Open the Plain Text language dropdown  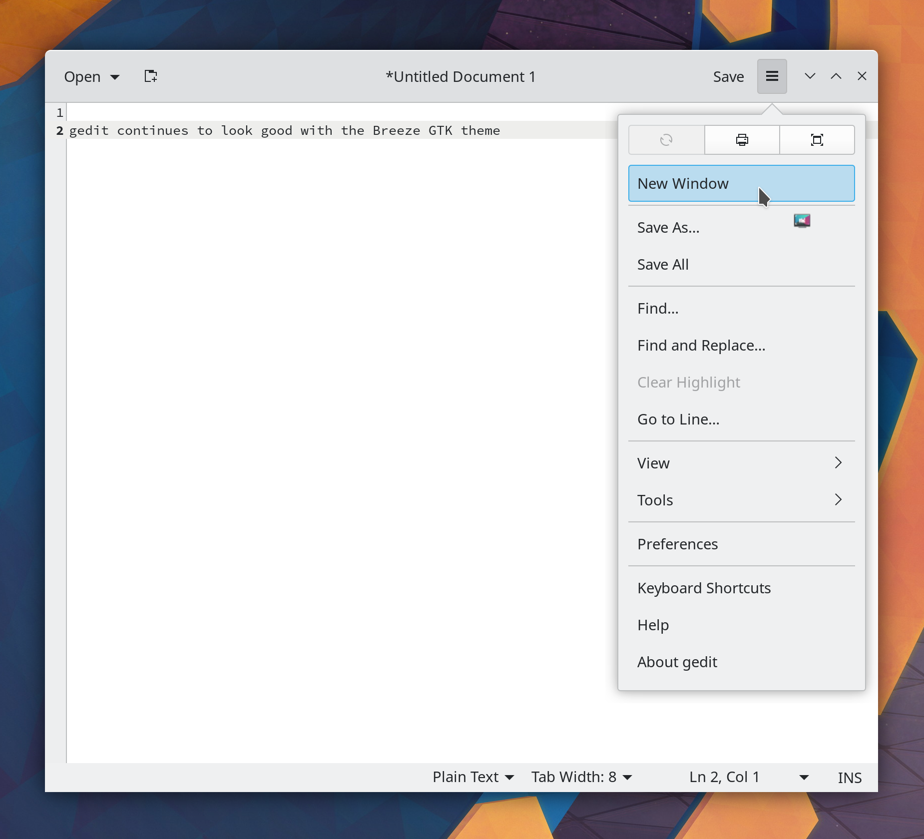coord(472,777)
